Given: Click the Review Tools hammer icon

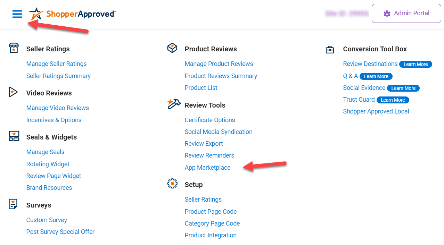Looking at the screenshot, I should tap(173, 103).
